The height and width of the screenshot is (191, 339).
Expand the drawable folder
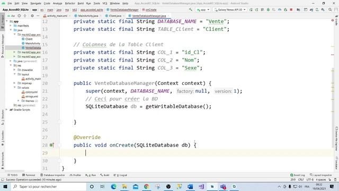click(x=14, y=70)
